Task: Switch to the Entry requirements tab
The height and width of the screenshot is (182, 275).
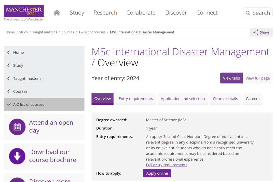Action: pyautogui.click(x=136, y=99)
